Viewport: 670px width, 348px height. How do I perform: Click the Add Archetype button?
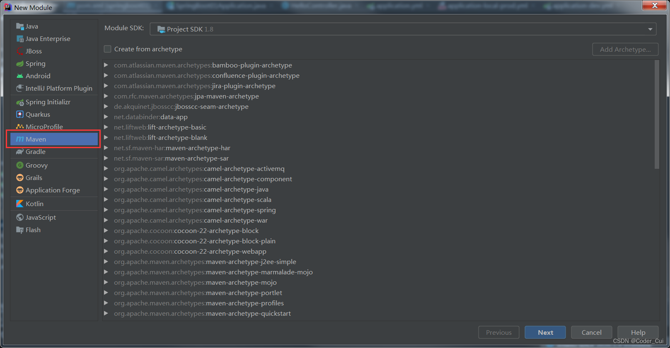pyautogui.click(x=625, y=49)
